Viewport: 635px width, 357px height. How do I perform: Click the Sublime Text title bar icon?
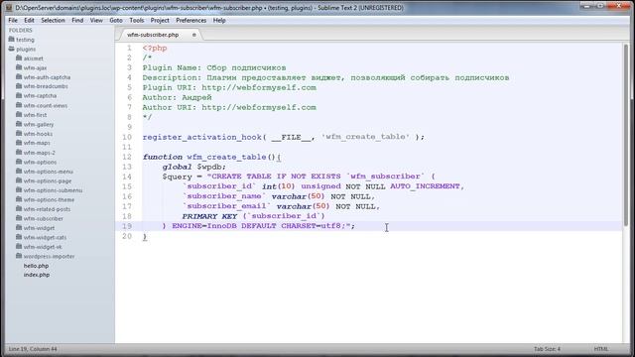pos(9,8)
